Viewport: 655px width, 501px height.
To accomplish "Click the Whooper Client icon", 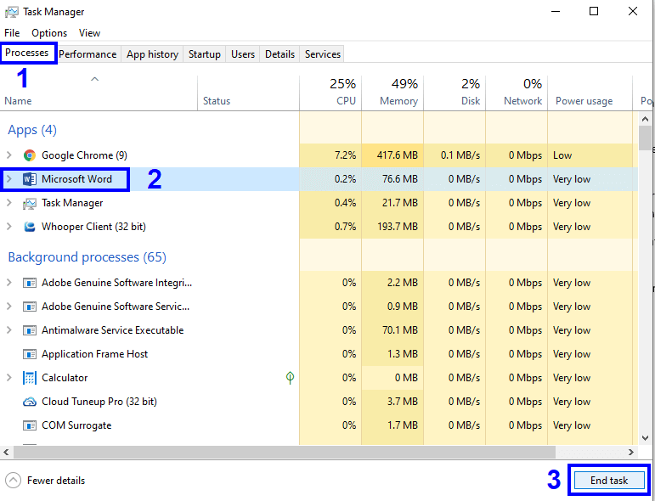I will coord(29,227).
